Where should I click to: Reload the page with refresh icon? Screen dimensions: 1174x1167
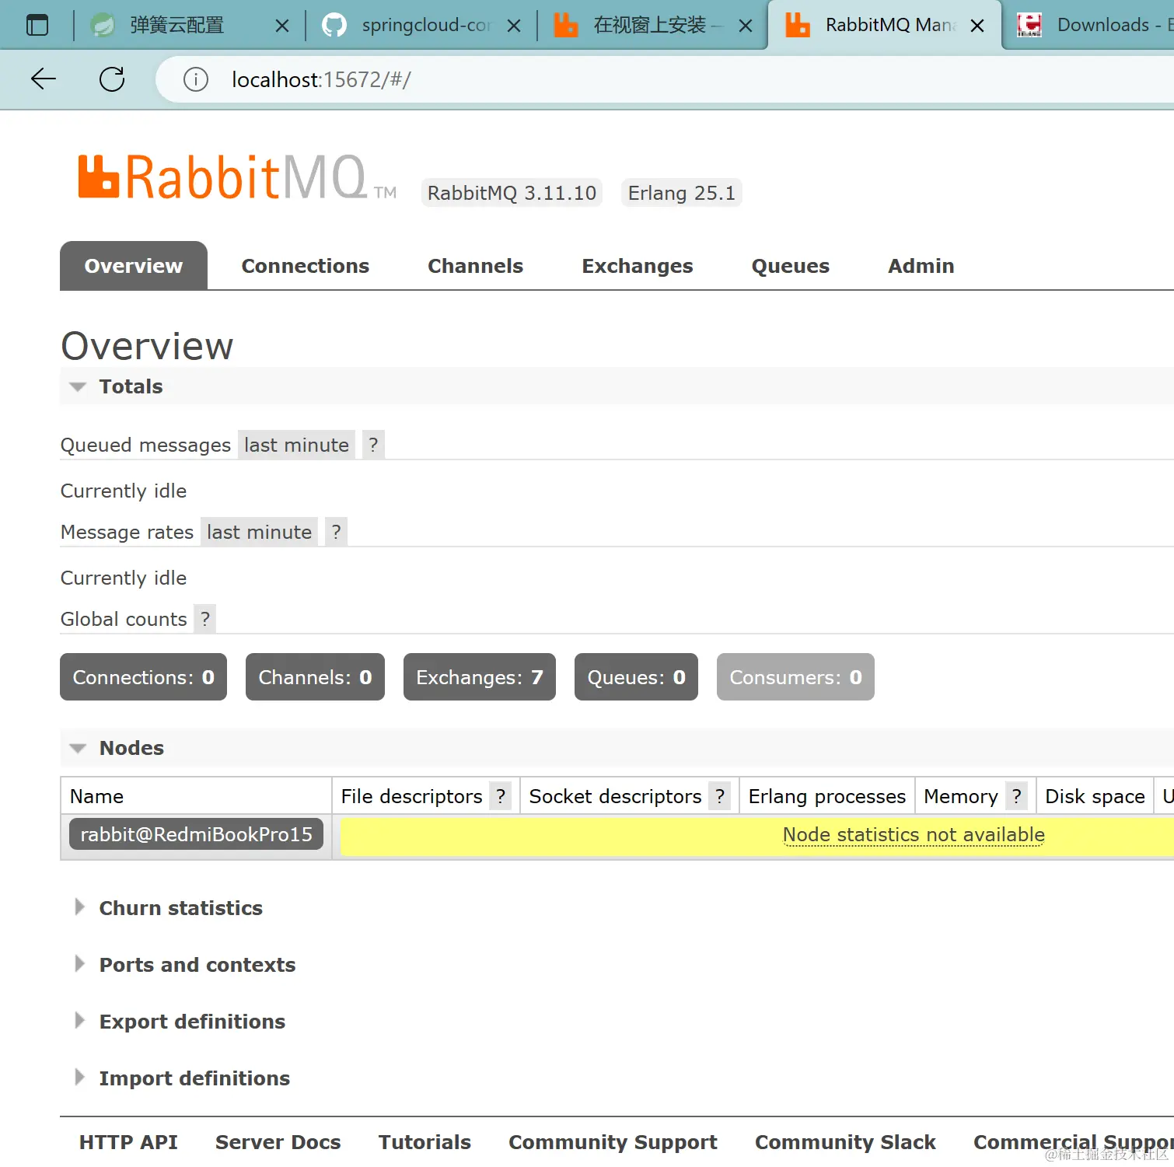coord(112,79)
